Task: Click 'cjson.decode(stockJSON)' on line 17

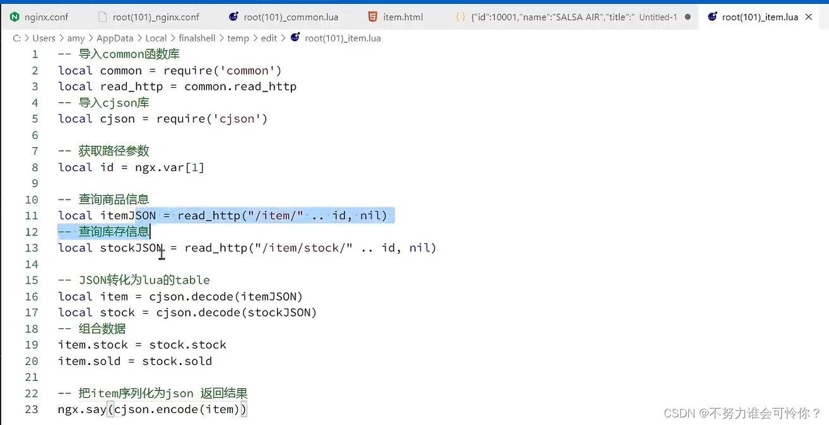Action: pos(237,313)
